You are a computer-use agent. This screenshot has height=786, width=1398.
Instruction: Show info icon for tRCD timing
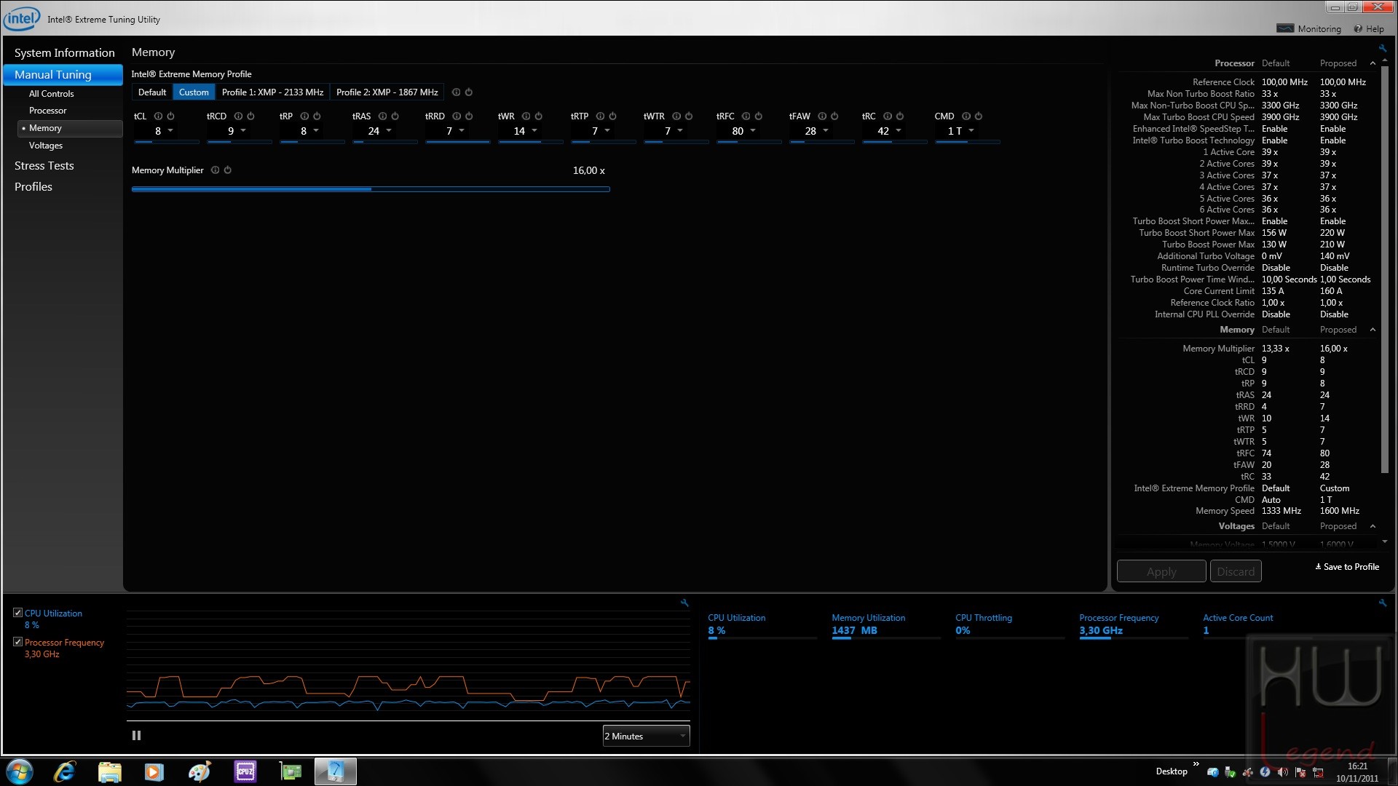(238, 116)
